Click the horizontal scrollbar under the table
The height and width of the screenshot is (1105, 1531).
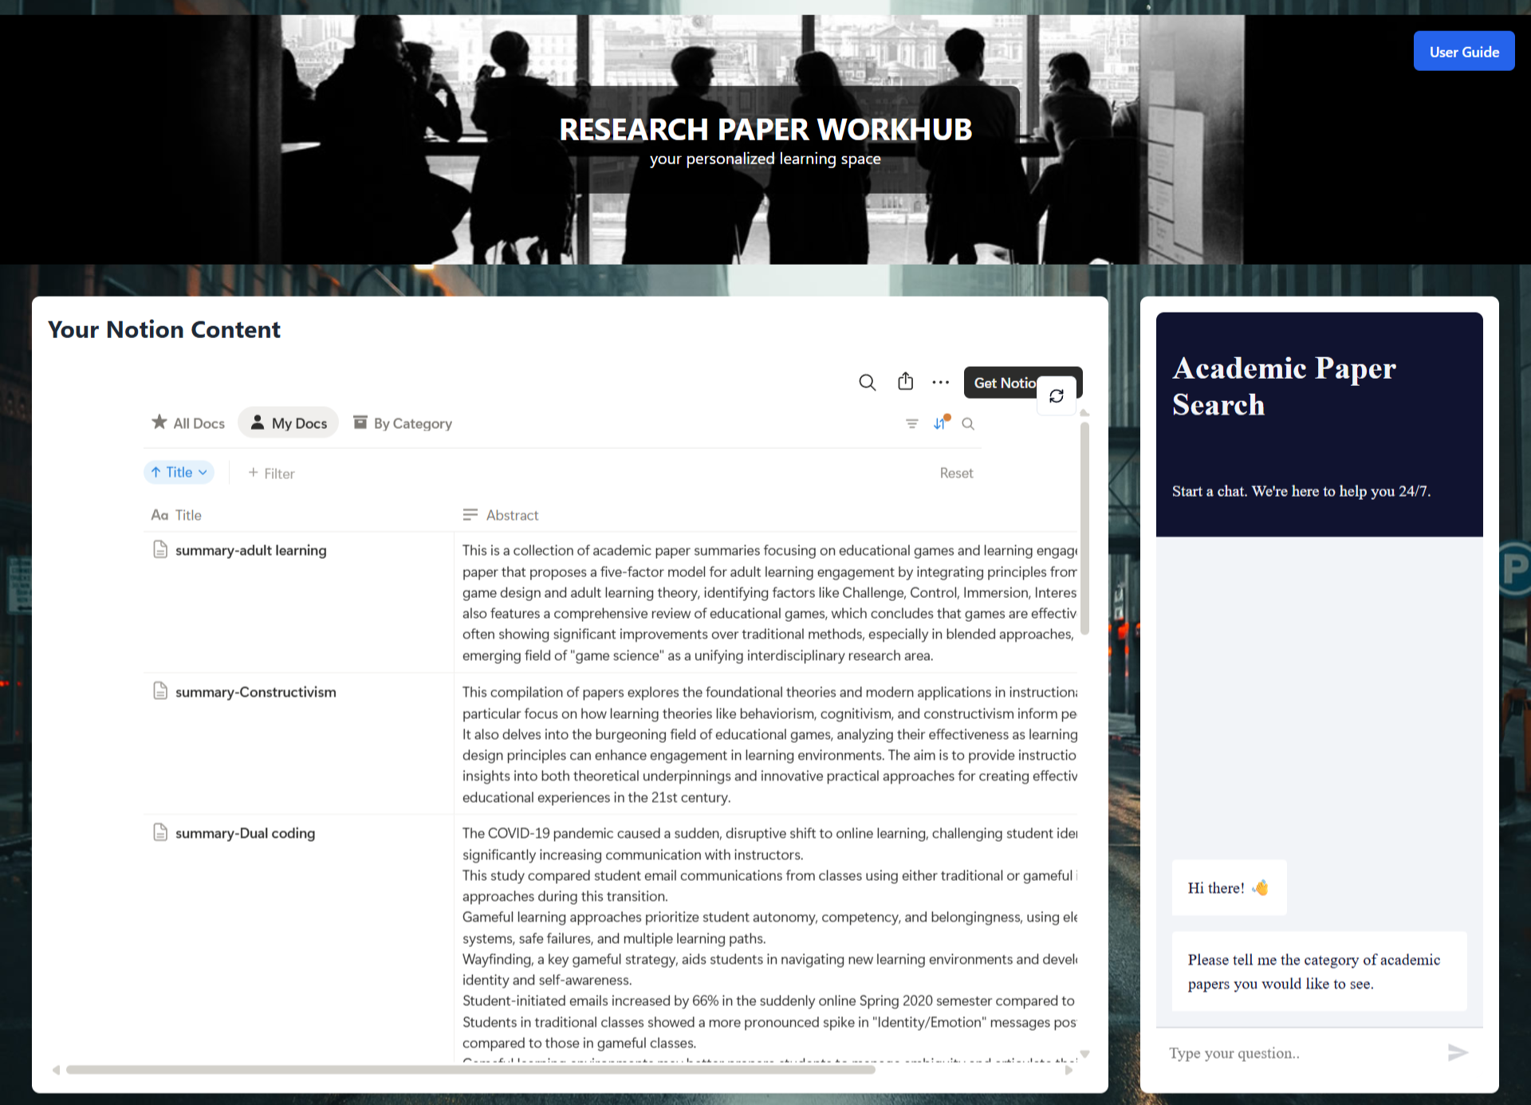[x=470, y=1070]
